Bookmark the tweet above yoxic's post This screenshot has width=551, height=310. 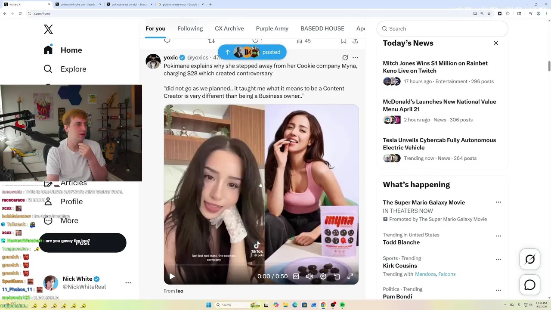pos(344,40)
